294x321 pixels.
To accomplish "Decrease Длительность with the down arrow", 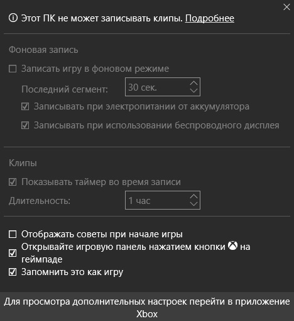I will (x=193, y=204).
